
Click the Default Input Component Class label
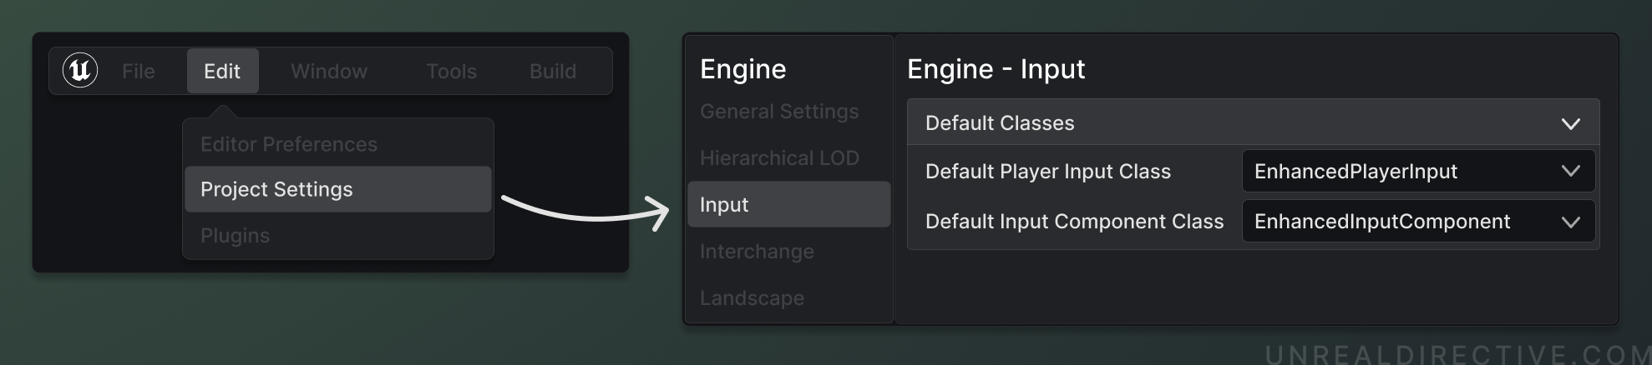click(x=1074, y=222)
